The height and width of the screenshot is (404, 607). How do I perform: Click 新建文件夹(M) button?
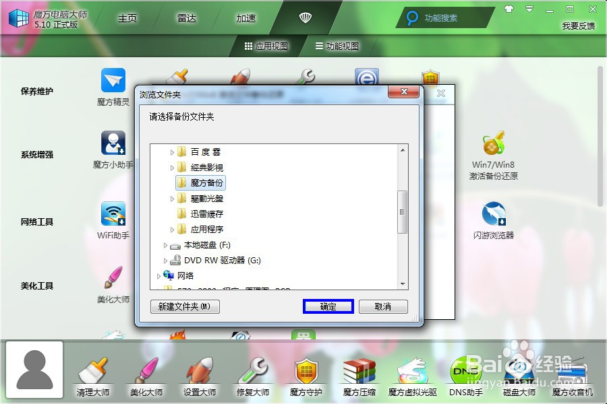point(185,306)
